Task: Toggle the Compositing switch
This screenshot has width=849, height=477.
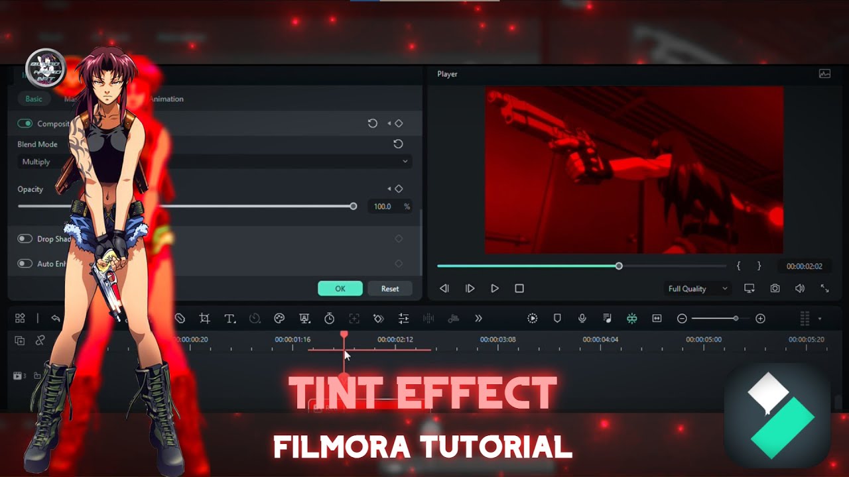Action: (25, 123)
